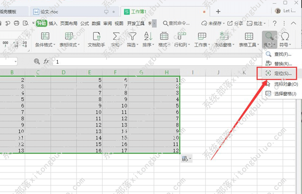Click the Search Commands (查找命令) box
302x194 pixels.
(176, 24)
